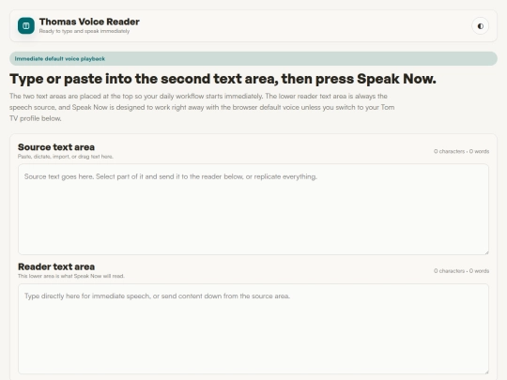Screen dimensions: 507x380
Task: Click the main headline about Speak Now
Action: [223, 79]
